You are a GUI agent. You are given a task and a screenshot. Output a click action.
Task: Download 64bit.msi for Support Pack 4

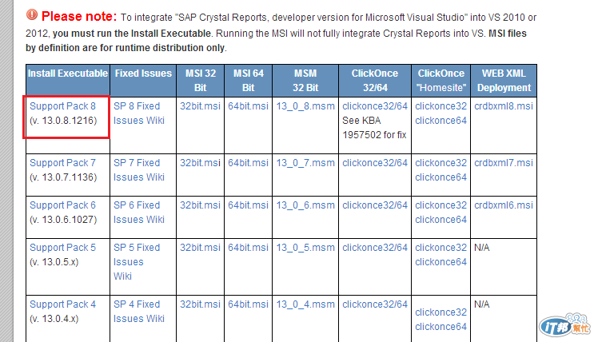[248, 304]
